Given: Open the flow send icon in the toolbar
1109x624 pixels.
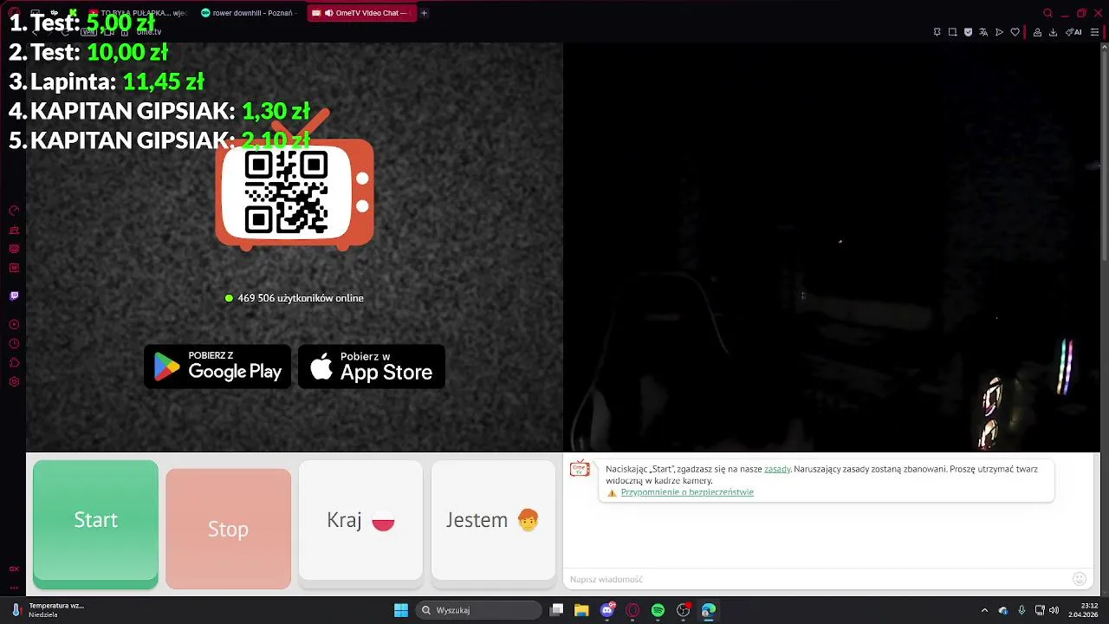Looking at the screenshot, I should tap(999, 32).
